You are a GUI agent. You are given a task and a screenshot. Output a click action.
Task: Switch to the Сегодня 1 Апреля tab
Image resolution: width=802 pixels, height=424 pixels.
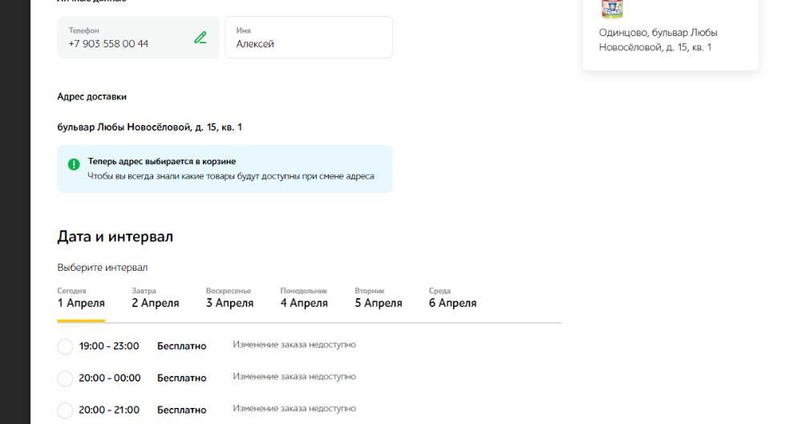tap(81, 298)
